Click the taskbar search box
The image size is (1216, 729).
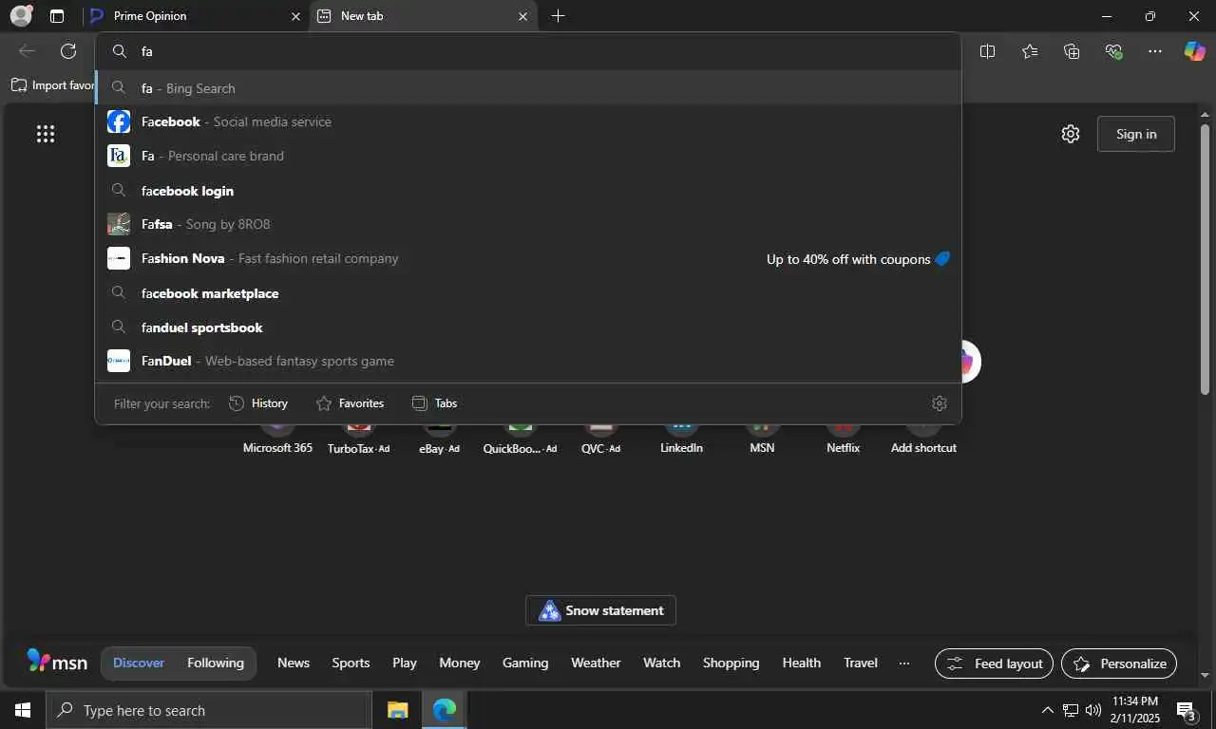pos(208,710)
